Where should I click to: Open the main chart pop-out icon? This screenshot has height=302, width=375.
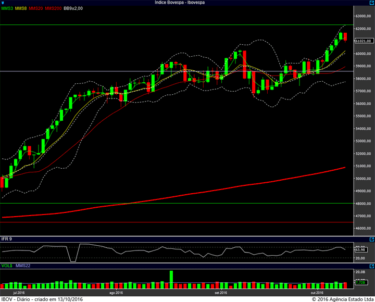(x=372, y=3)
